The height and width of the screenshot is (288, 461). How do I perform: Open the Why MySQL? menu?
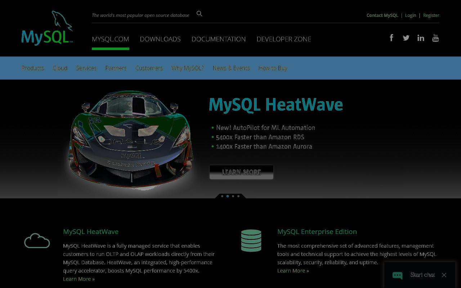[x=188, y=68]
